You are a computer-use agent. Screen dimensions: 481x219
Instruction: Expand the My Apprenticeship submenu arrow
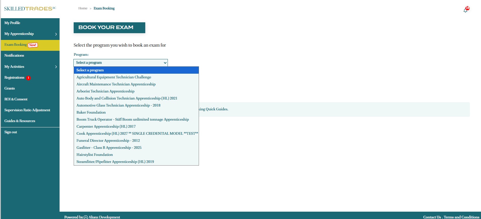(56, 34)
